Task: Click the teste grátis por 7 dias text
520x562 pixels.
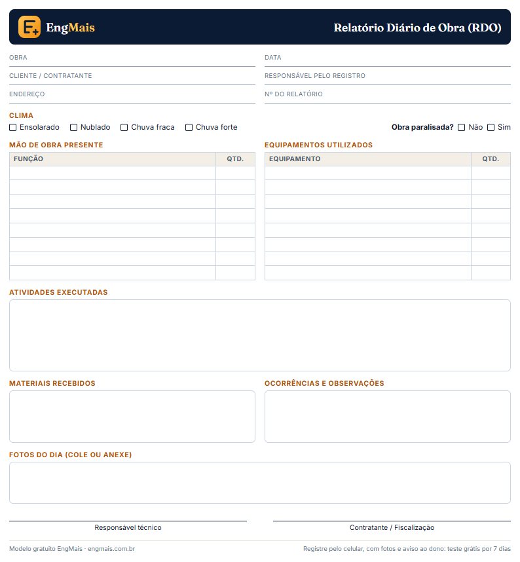Action: click(x=479, y=549)
